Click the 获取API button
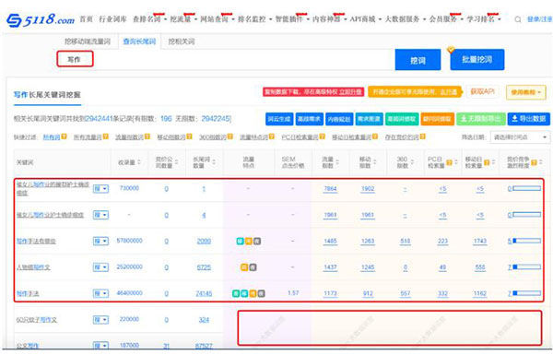 pos(482,92)
